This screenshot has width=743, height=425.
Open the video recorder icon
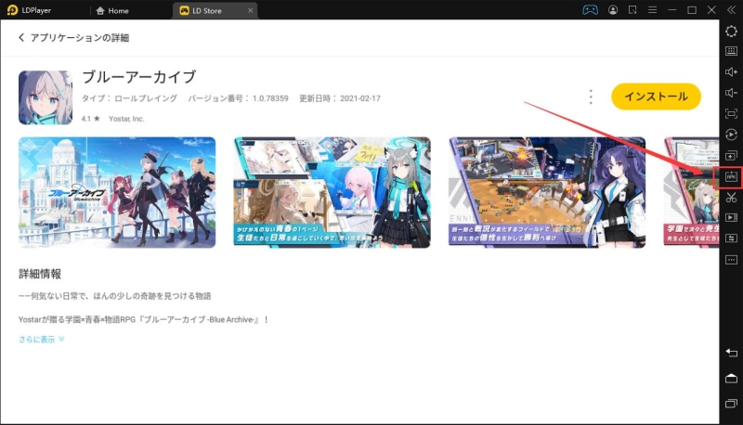tap(731, 218)
